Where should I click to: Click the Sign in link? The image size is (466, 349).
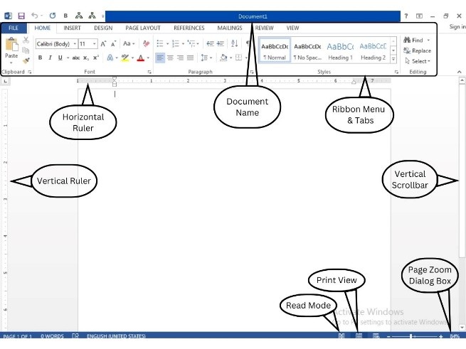coord(457,27)
